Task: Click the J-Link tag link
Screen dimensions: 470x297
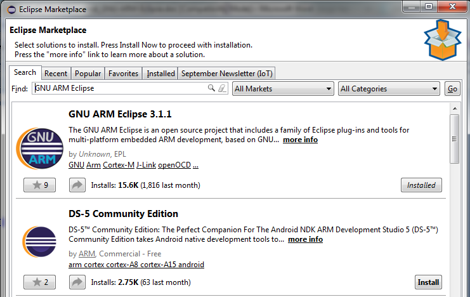Action: coord(147,165)
